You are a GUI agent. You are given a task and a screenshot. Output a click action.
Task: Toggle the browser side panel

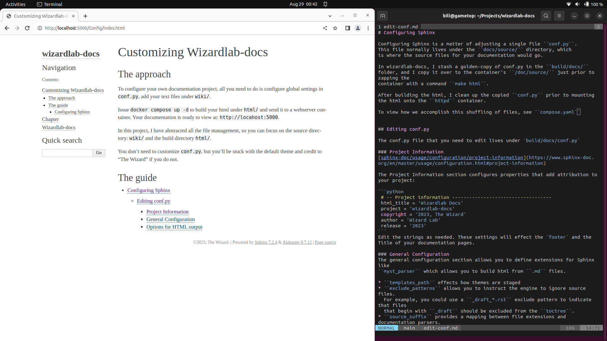click(348, 28)
